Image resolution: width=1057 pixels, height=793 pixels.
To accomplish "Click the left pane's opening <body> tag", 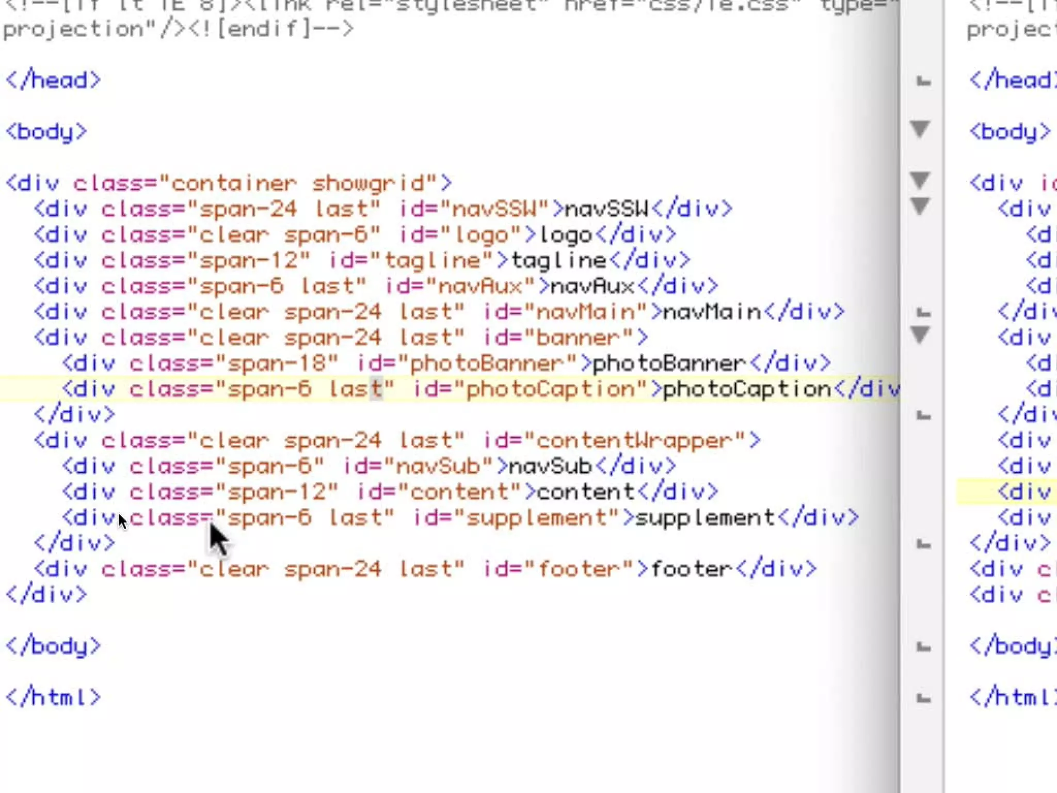I will [x=46, y=132].
